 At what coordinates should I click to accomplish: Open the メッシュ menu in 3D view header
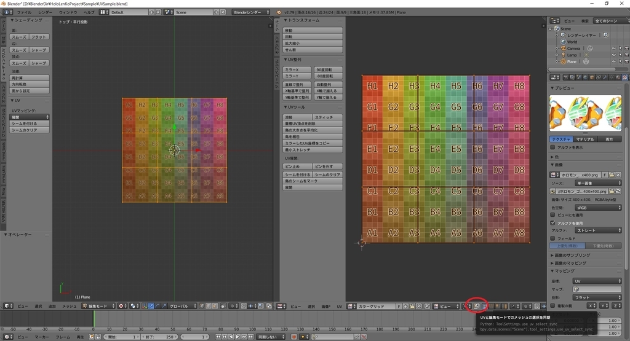(x=69, y=306)
